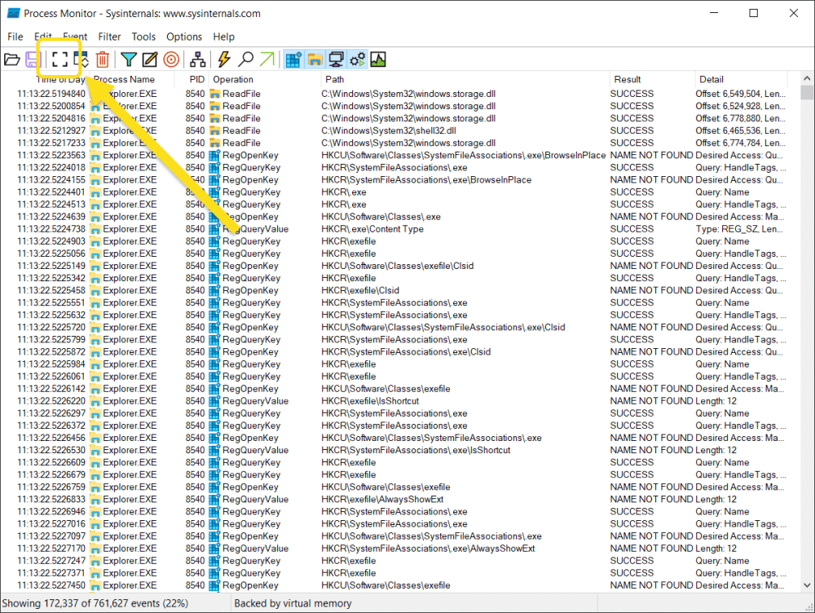
Task: Click detail 'Offset: 6,465,536, Len...'
Action: [740, 131]
